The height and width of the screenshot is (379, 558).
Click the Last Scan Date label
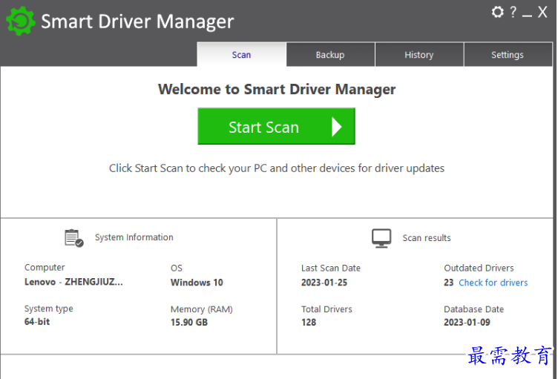pos(331,268)
